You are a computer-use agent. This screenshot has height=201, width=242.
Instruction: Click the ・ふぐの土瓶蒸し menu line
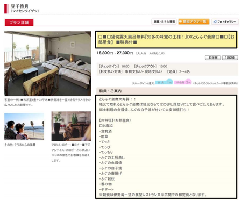tap(112, 157)
